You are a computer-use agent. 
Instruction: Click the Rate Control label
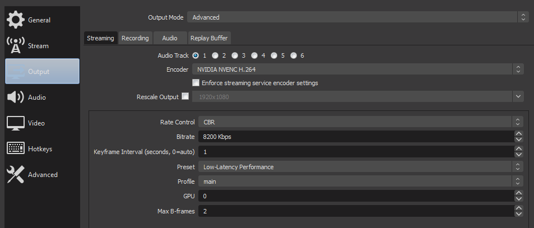[x=178, y=122]
